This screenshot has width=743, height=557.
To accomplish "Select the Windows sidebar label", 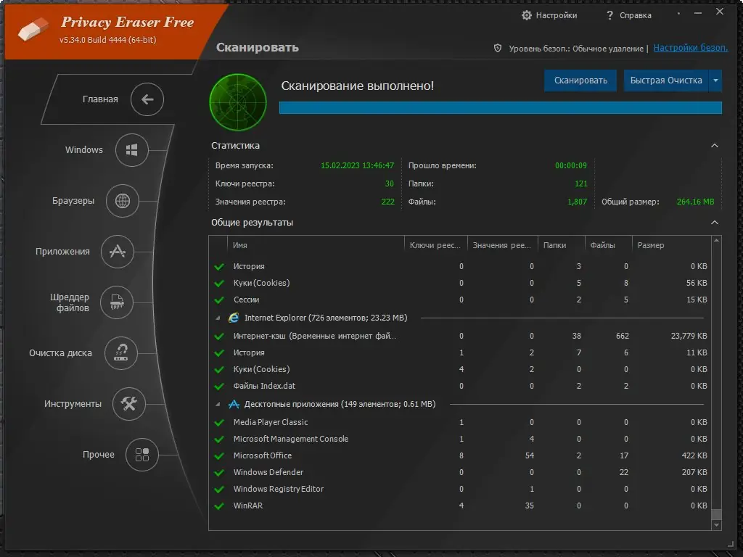I will coord(84,149).
